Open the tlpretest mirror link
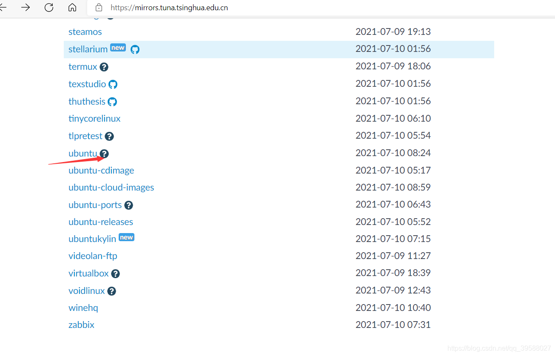This screenshot has width=555, height=356. pos(85,136)
